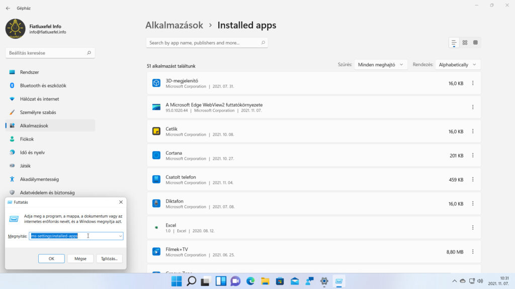
Task: Open Microsoft Store from taskbar
Action: point(280,281)
